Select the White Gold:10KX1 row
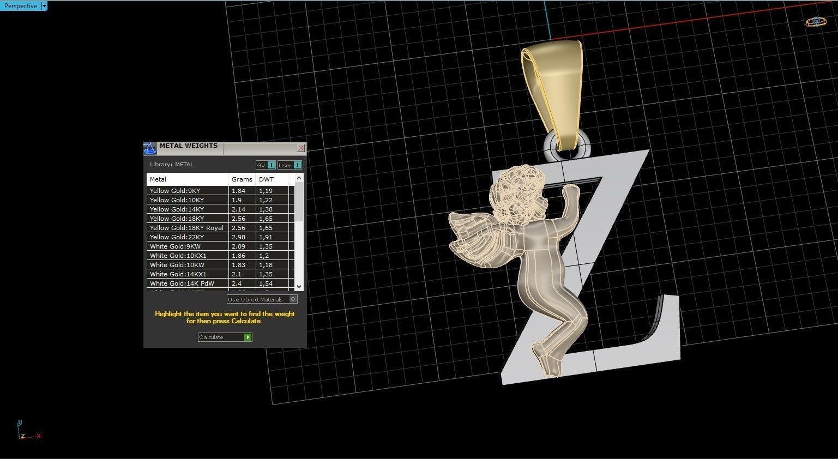 tap(178, 255)
